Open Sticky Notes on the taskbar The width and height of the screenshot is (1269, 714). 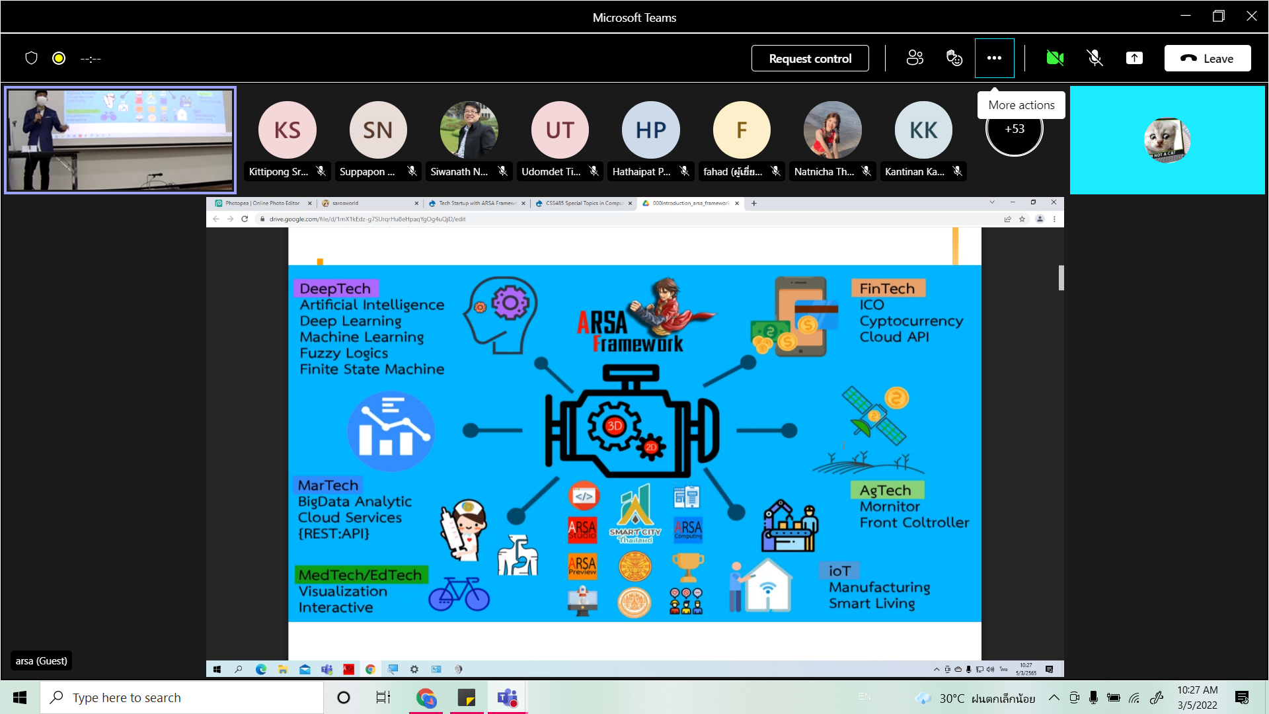click(x=467, y=697)
